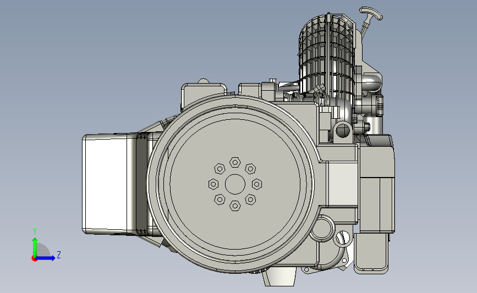
Task: Click the blue Z arrow of the triad
Action: point(46,258)
